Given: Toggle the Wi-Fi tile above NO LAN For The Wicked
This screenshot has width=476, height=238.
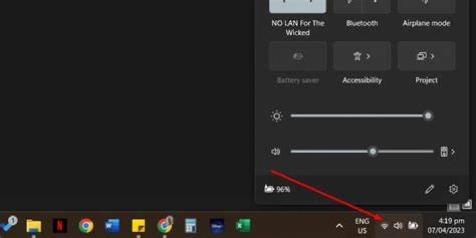Looking at the screenshot, I should pyautogui.click(x=297, y=6).
